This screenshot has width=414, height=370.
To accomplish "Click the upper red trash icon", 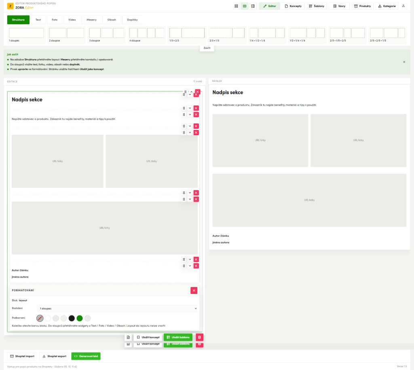I will (199, 337).
